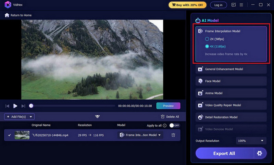Choose General Enhancement Model
The width and height of the screenshot is (274, 165).
[x=231, y=69]
